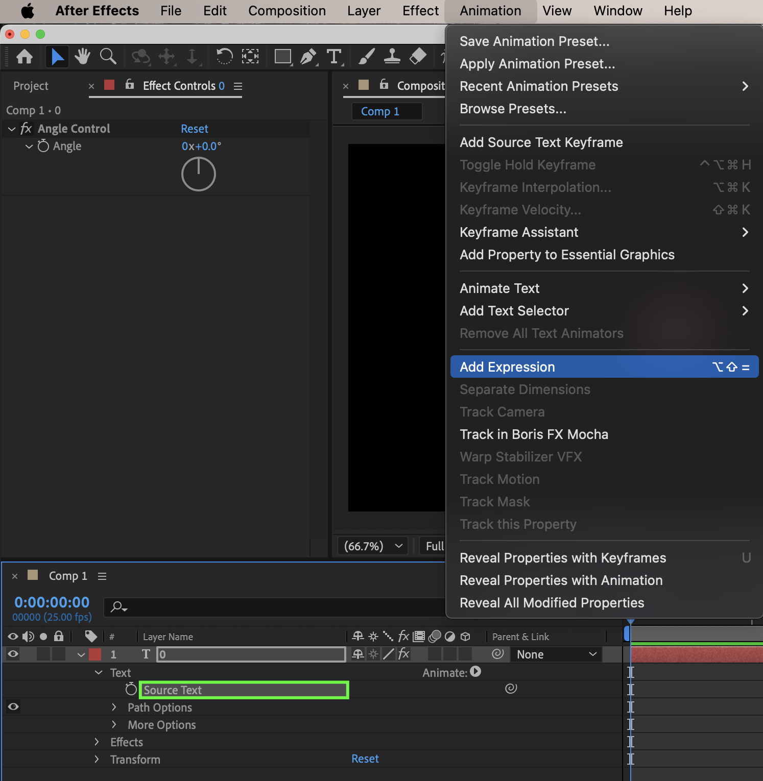763x781 pixels.
Task: Click the red swatch beside Effect Controls tab
Action: click(x=109, y=84)
